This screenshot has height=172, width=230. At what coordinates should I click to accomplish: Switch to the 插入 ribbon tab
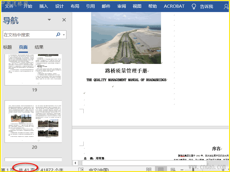[x=44, y=6]
